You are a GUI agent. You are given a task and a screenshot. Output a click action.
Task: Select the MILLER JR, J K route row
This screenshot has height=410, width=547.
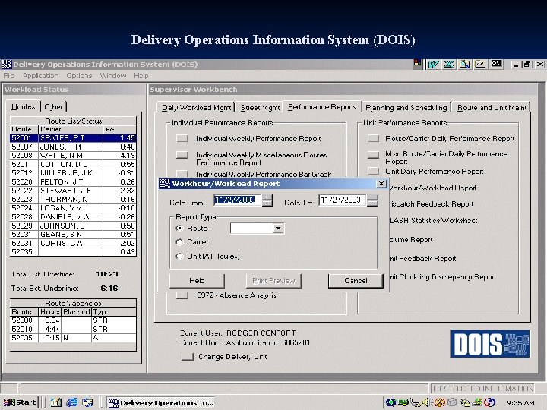coord(73,173)
